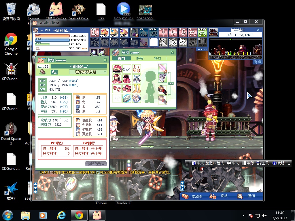Viewport: 295px width, 221px height.
Task: Click the HP bar in player header
Action: pos(52,35)
